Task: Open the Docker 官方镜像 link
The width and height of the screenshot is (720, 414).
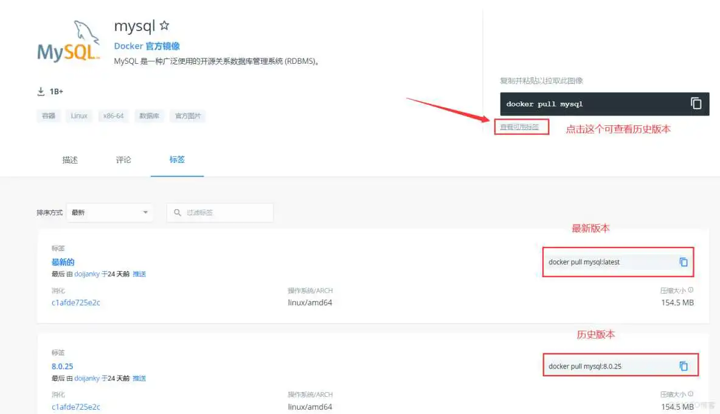Action: (146, 46)
